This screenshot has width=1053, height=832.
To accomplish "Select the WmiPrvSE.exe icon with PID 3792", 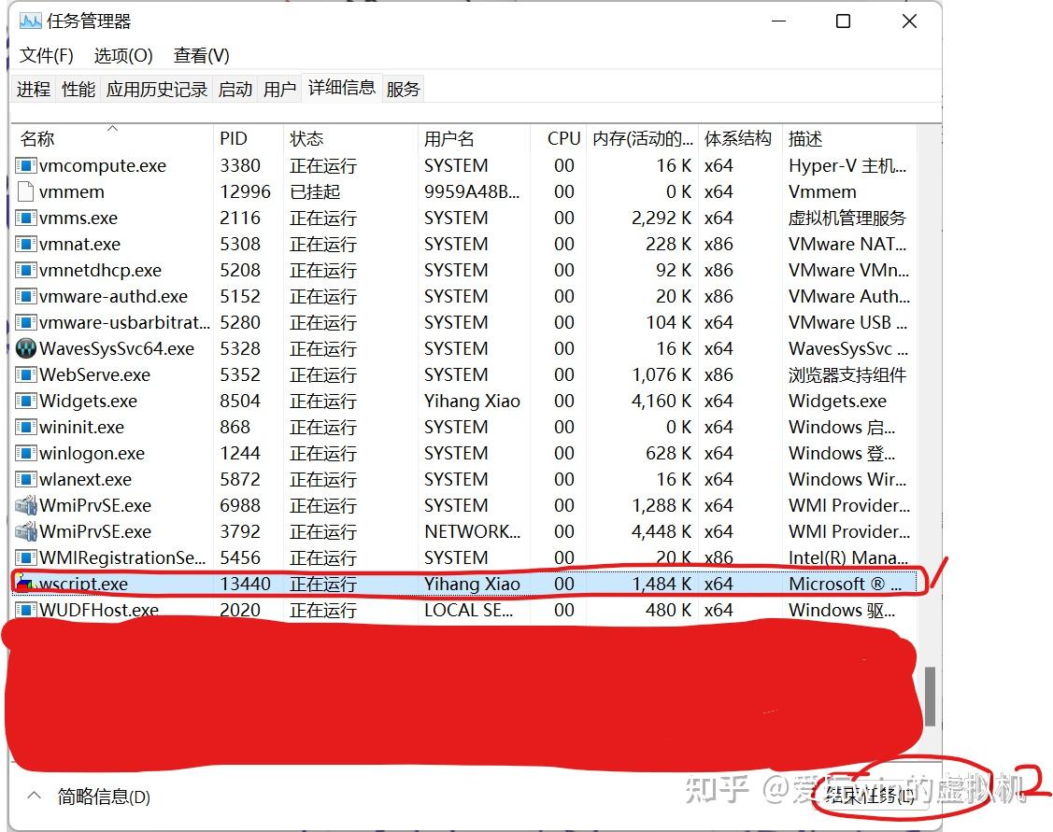I will click(x=25, y=531).
